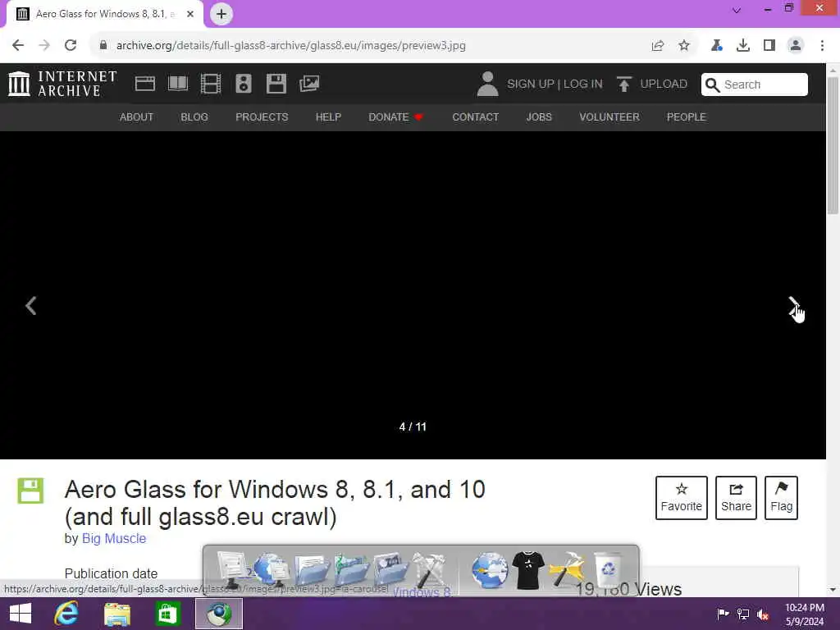Go to previous carousel image

(31, 306)
